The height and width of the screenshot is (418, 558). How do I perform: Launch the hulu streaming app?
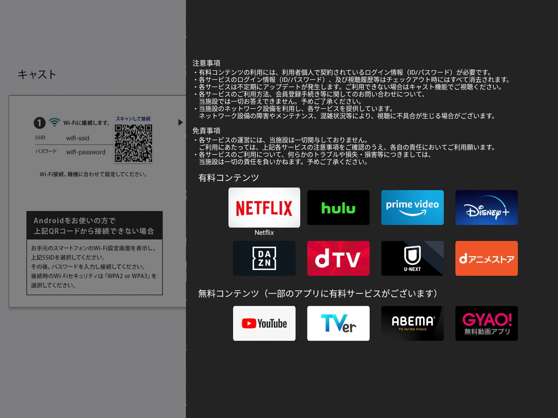(x=339, y=208)
